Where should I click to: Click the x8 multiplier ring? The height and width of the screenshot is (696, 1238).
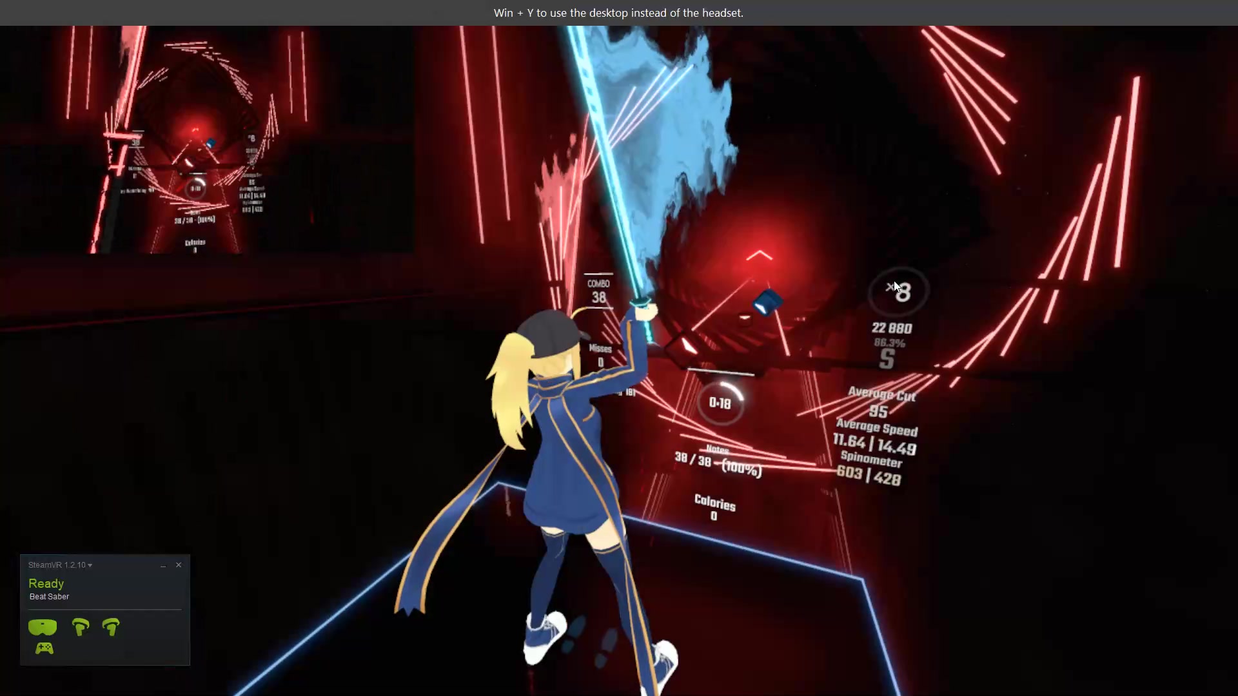[x=898, y=292]
